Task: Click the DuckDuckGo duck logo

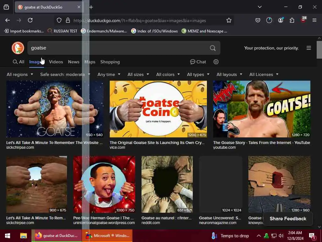Action: [18, 48]
